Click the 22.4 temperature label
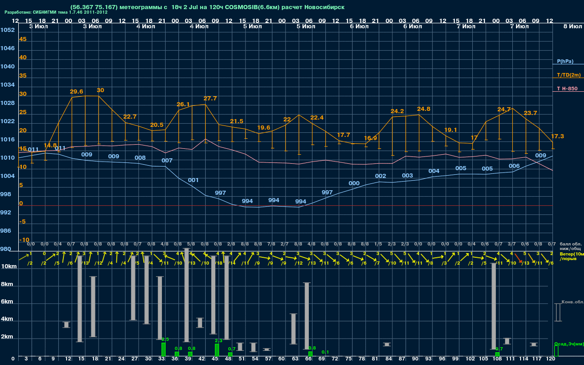The image size is (584, 365). pos(317,118)
